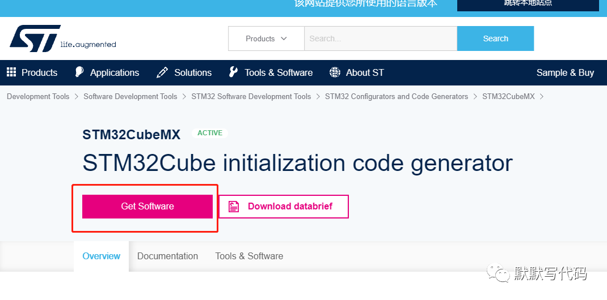Open the Solutions navigation menu

tap(193, 72)
